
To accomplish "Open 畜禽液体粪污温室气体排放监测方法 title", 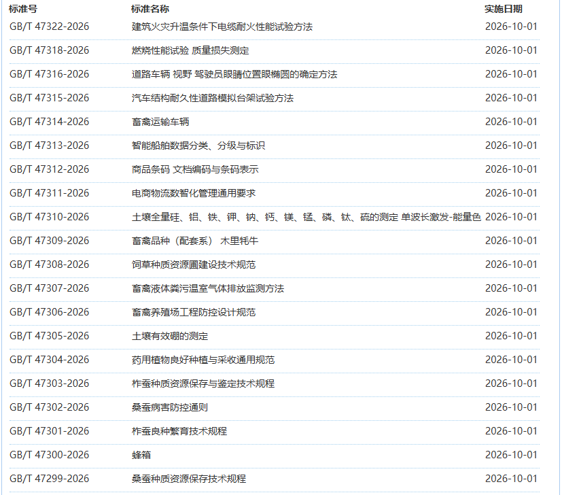I will pyautogui.click(x=208, y=288).
